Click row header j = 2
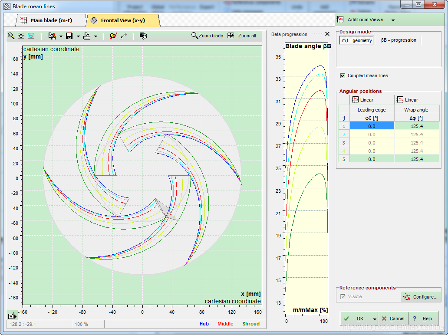The height and width of the screenshot is (335, 448). coord(344,134)
